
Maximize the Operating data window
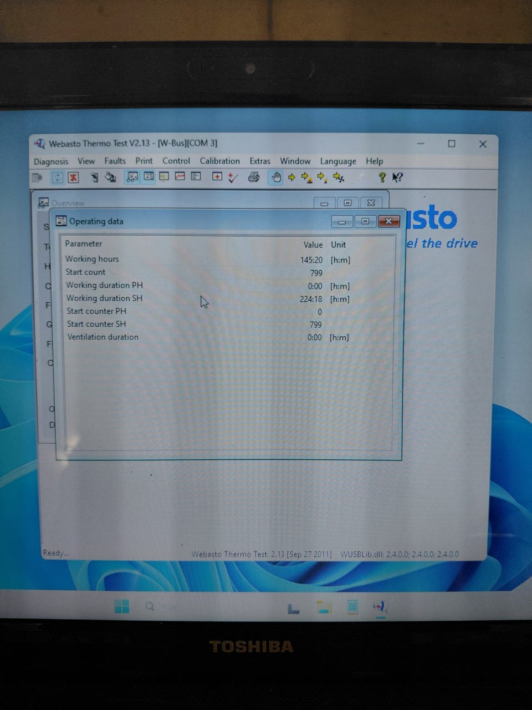[x=365, y=221]
